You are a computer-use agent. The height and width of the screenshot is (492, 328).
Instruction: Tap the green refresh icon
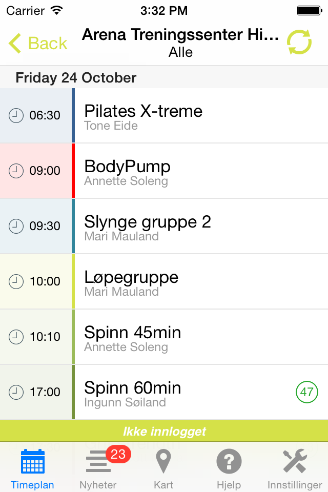tap(299, 42)
